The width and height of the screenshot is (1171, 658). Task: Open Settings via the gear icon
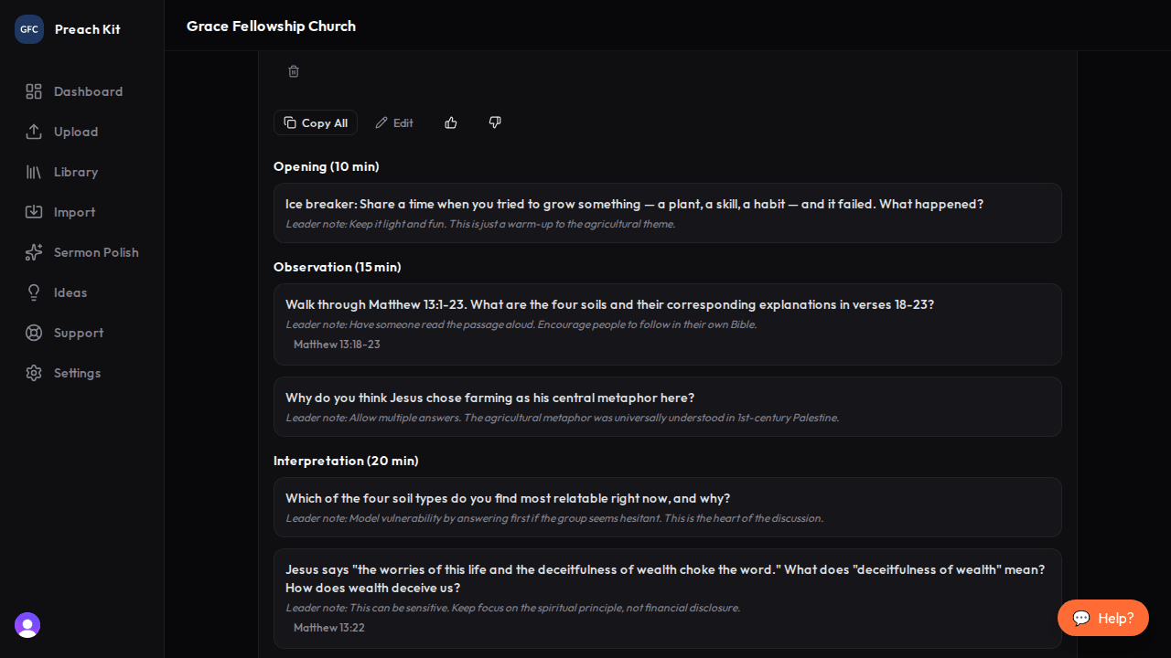pos(34,373)
